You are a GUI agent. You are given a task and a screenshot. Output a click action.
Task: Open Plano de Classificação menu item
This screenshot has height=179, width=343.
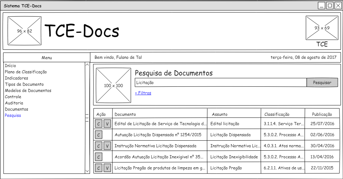(26, 72)
